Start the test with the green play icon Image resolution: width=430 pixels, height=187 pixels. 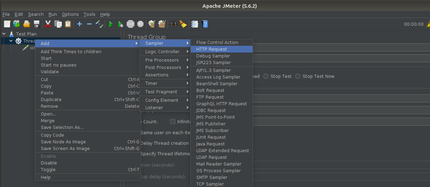pyautogui.click(x=111, y=24)
